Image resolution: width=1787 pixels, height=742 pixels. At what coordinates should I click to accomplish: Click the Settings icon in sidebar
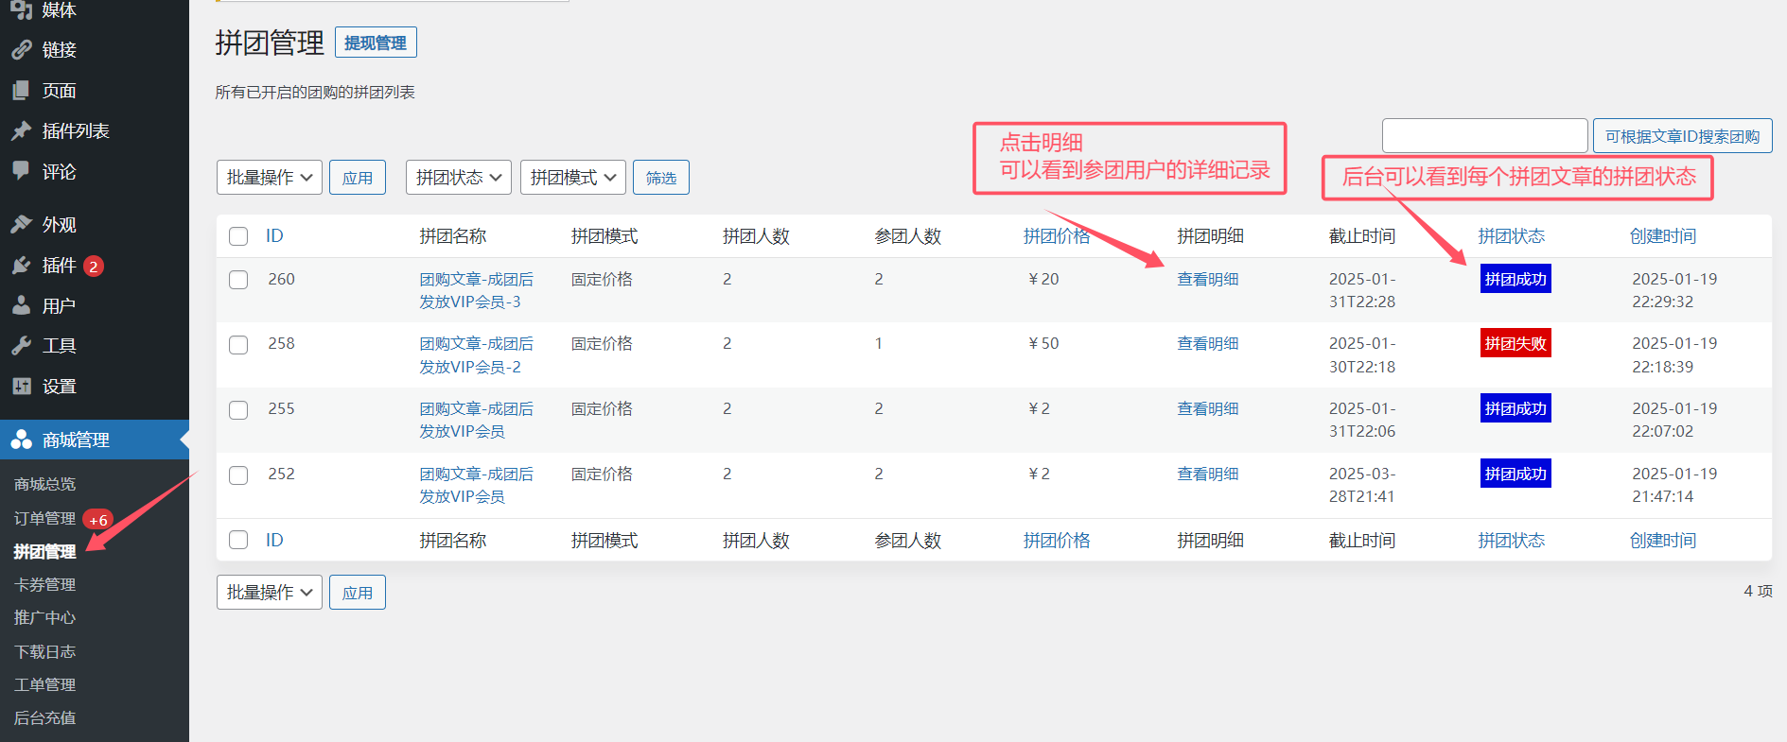[x=21, y=386]
